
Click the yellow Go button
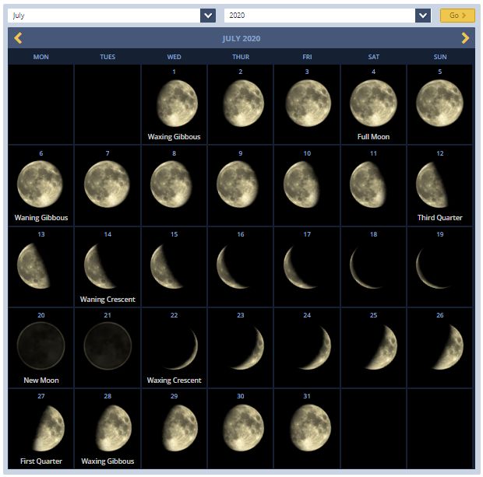tap(457, 16)
